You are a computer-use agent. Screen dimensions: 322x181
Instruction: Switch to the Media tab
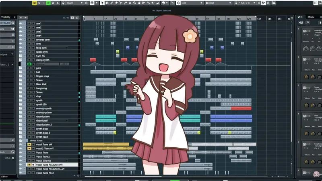[x=311, y=17]
